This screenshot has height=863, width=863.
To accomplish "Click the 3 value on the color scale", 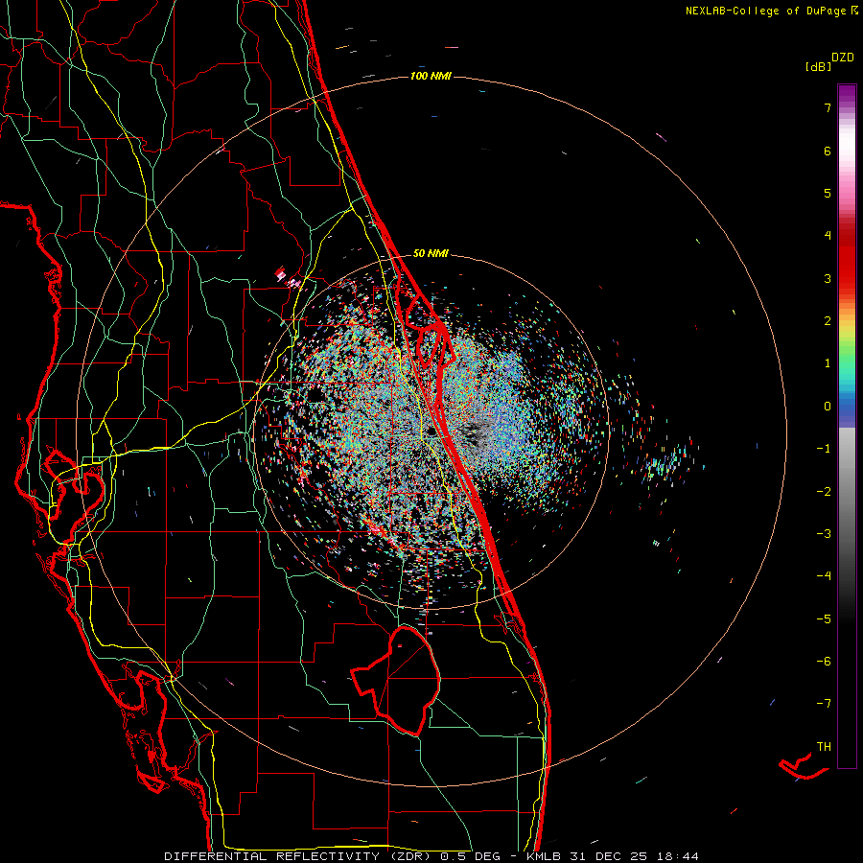I will (828, 278).
